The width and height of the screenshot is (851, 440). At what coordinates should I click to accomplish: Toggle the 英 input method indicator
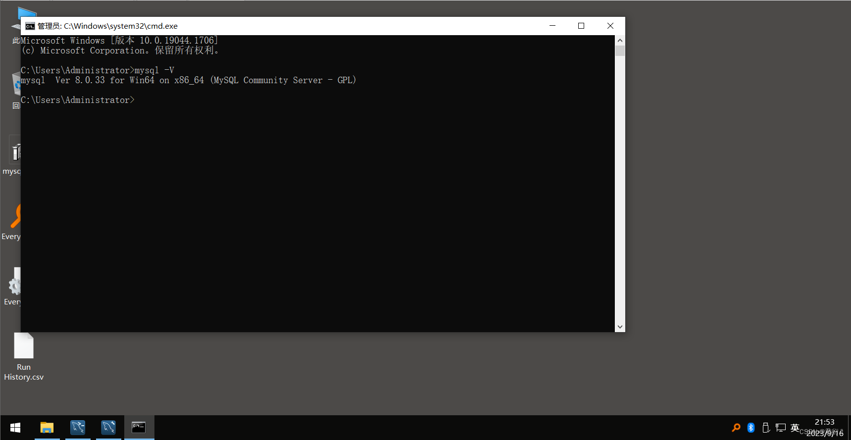(x=795, y=428)
